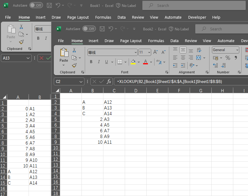Click Decrease Font Size in Book2
This screenshot has width=248, height=196.
point(164,52)
